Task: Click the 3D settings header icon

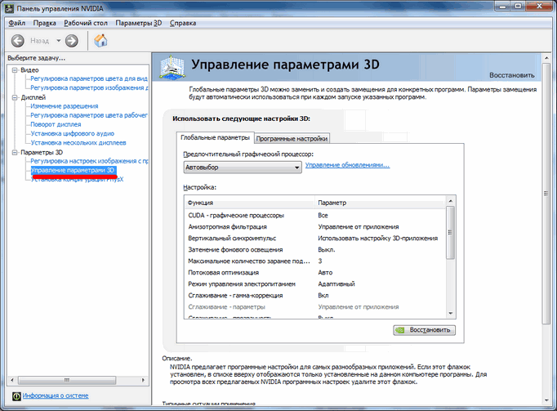Action: click(x=172, y=66)
